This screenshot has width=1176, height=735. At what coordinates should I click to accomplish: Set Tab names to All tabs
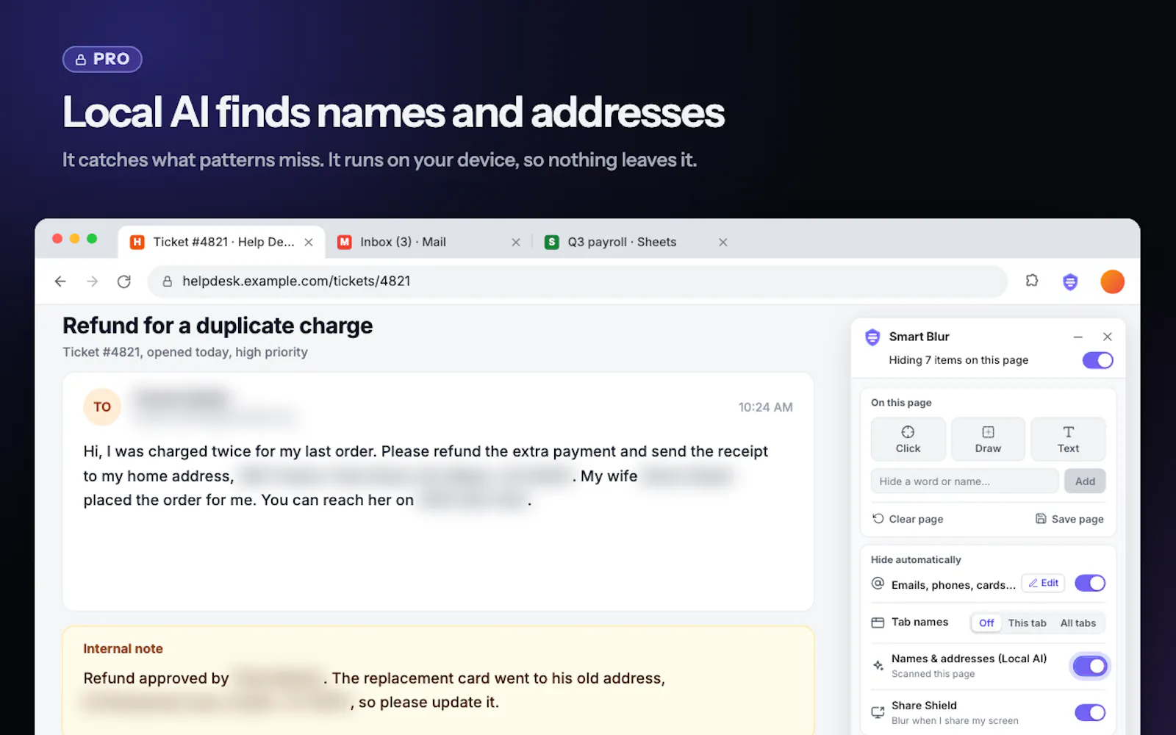coord(1078,623)
